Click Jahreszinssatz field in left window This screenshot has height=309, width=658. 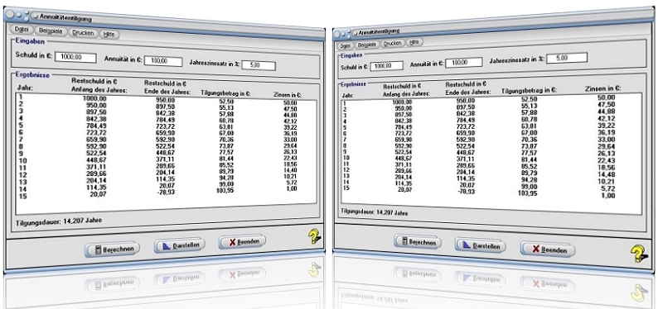point(259,65)
